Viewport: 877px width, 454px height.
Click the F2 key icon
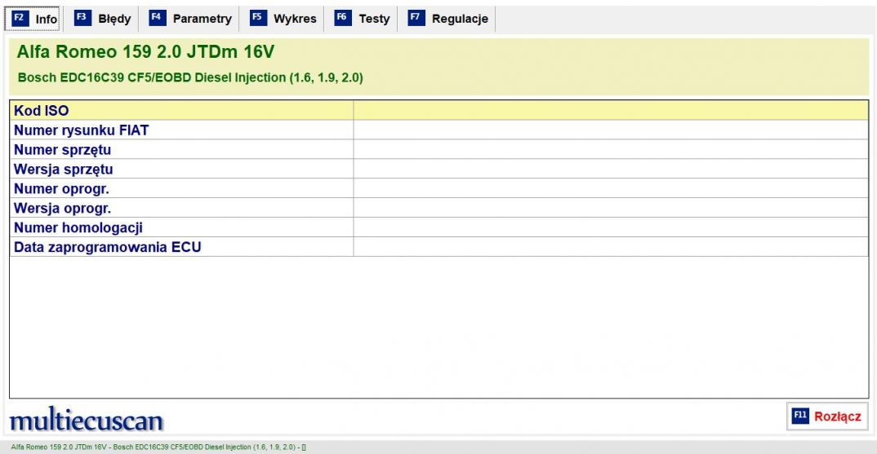tap(20, 18)
